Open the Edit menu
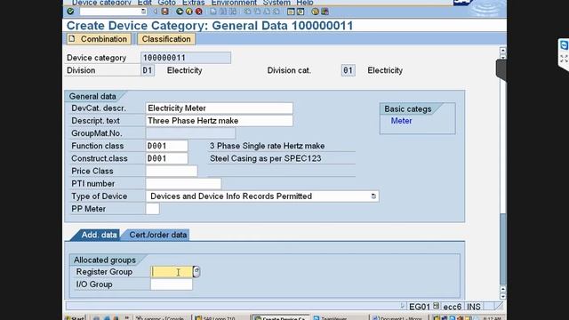Screen dimensions: 569x320 (144, 3)
